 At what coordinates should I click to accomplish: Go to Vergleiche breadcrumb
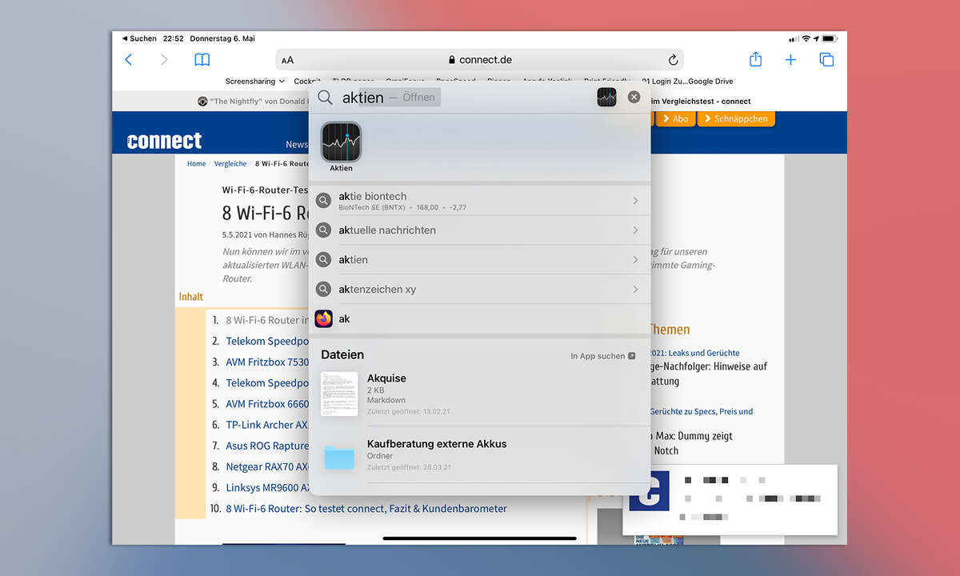[230, 163]
